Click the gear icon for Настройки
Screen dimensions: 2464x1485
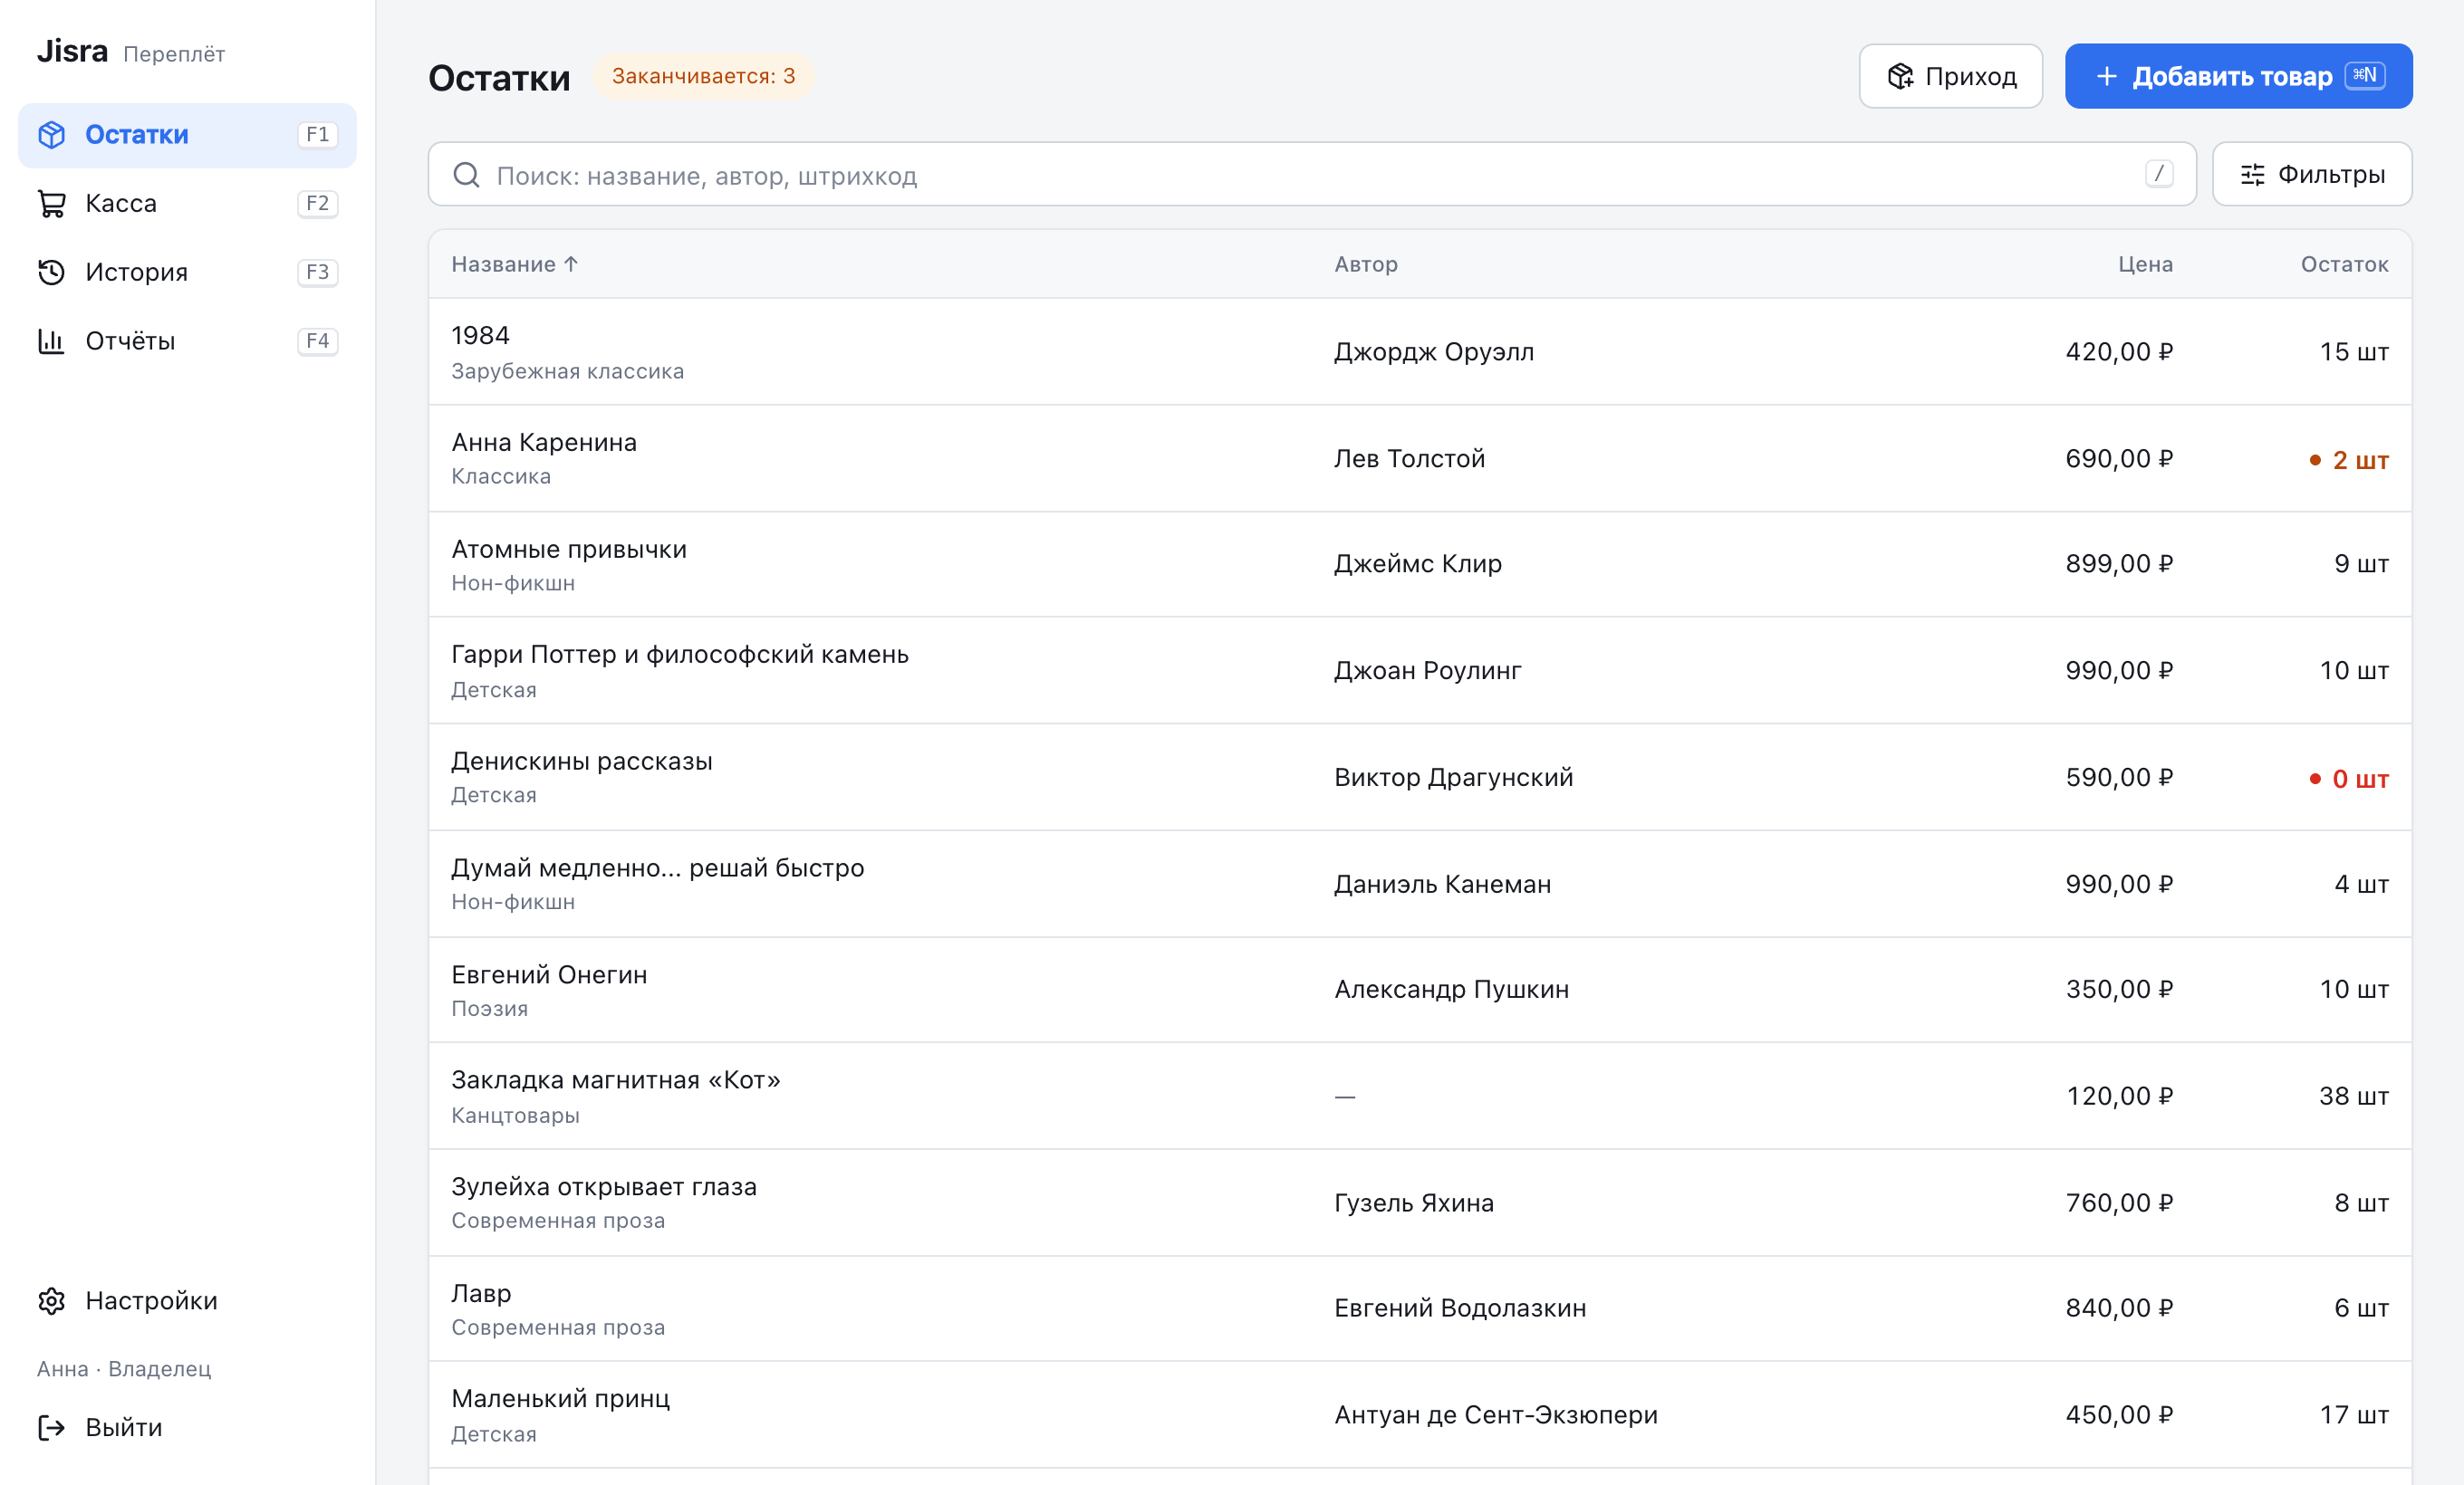pyautogui.click(x=52, y=1300)
